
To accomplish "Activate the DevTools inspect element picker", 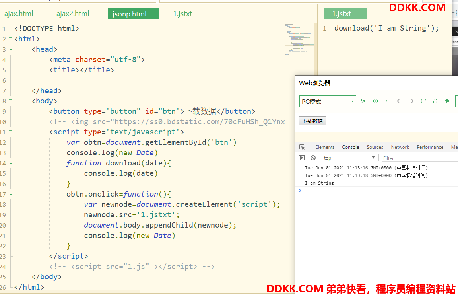I will [x=302, y=147].
